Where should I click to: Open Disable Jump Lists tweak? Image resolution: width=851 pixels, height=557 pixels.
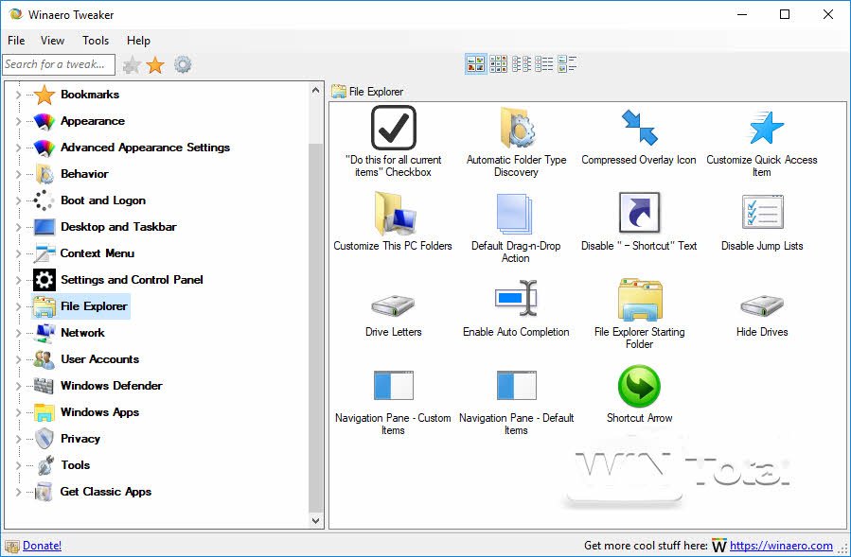click(762, 222)
